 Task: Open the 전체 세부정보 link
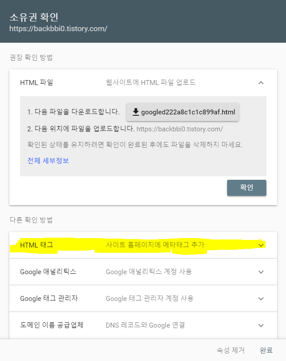tap(48, 161)
